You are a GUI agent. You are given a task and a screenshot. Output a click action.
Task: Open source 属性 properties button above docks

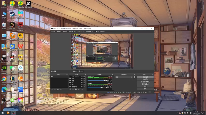[x=75, y=71]
